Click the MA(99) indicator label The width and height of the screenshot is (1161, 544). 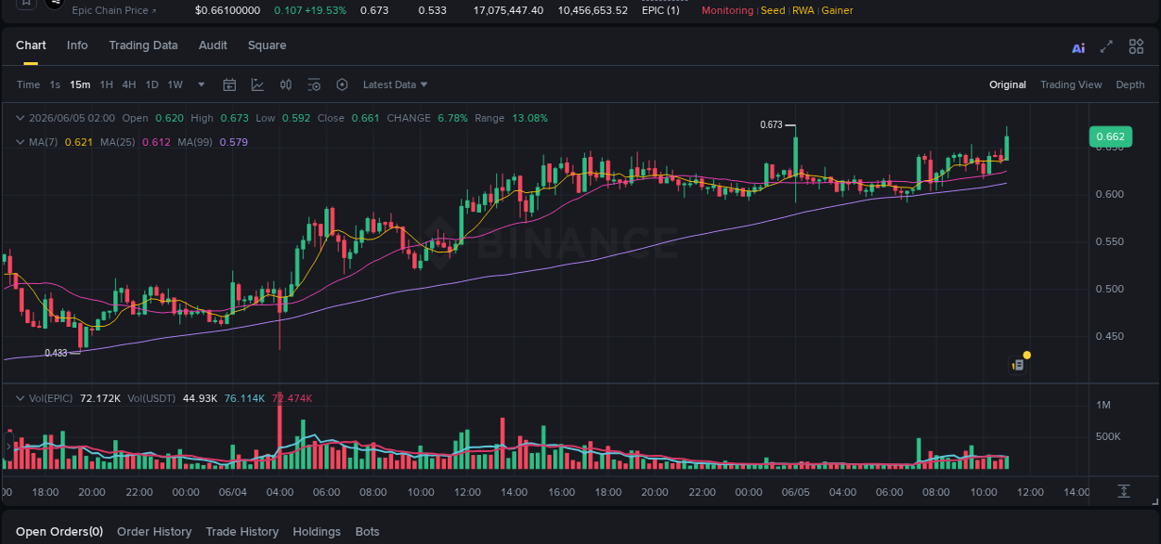[195, 142]
